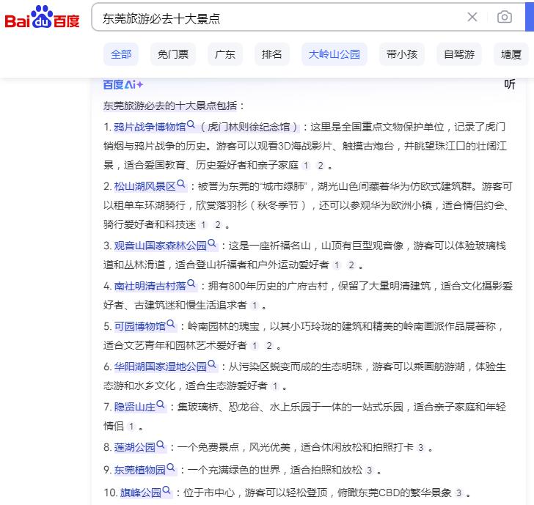Click the Baidu logo
This screenshot has height=505, width=534.
(x=42, y=18)
